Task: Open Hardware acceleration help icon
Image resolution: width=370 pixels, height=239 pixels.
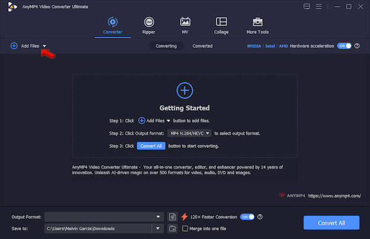Action: (x=357, y=46)
